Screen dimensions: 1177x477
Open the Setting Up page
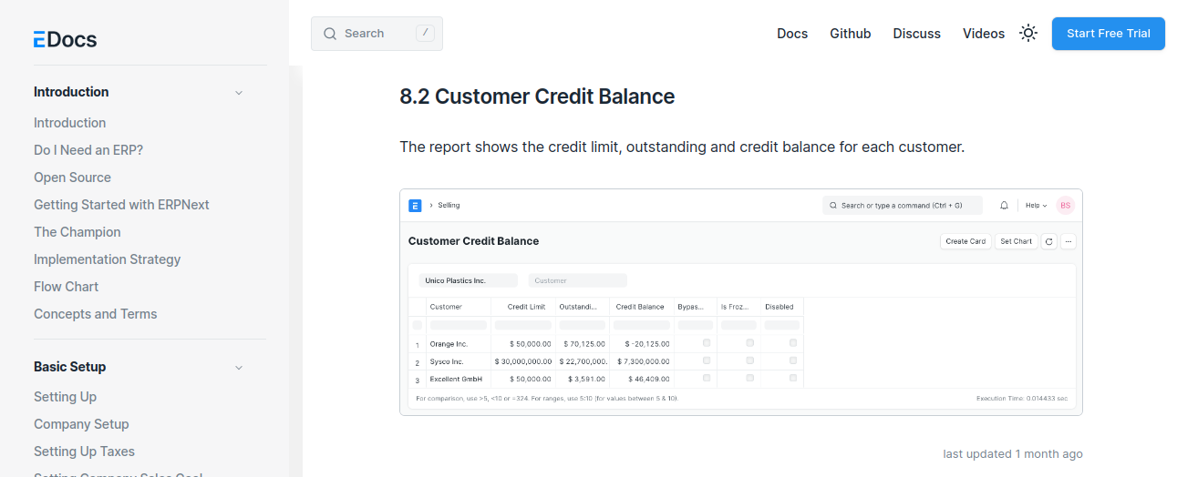(x=66, y=397)
